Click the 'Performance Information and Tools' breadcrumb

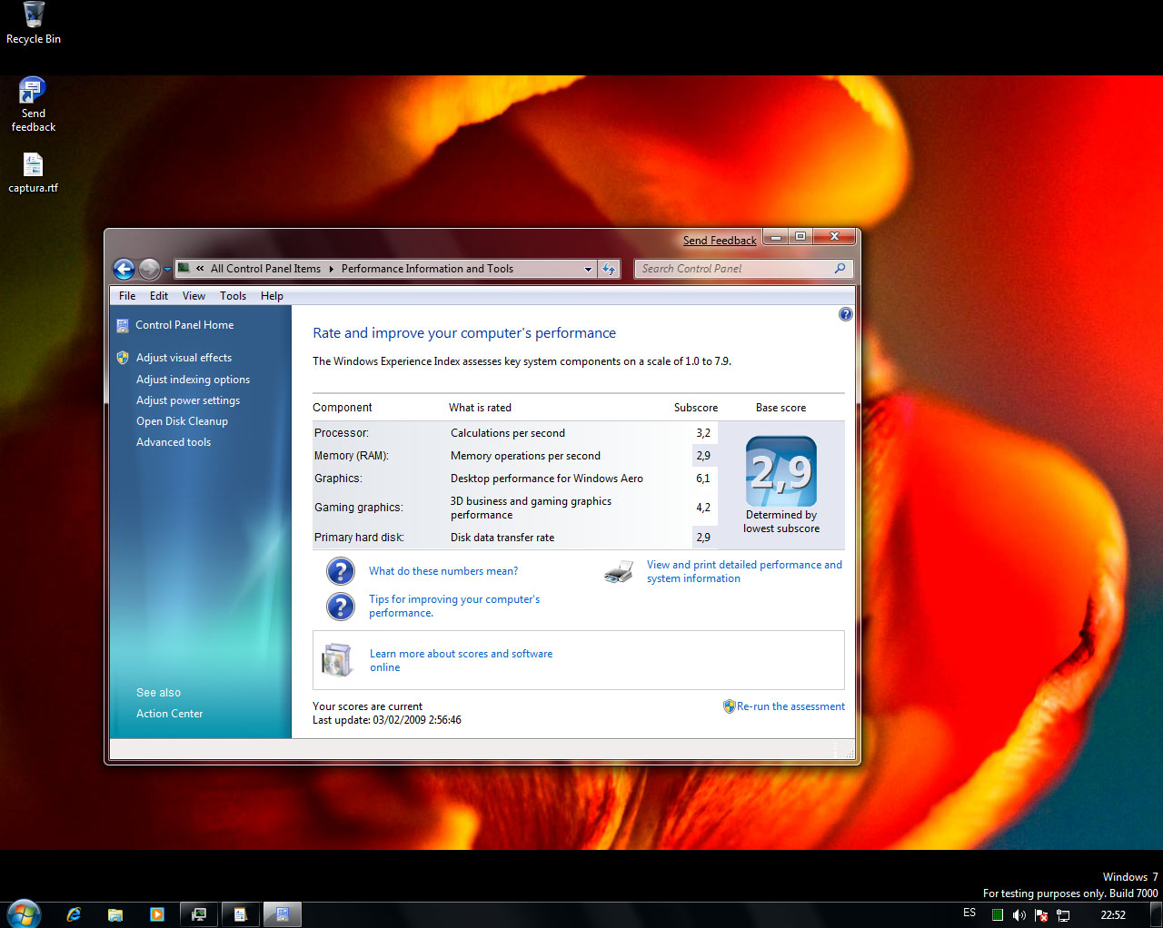pyautogui.click(x=427, y=269)
